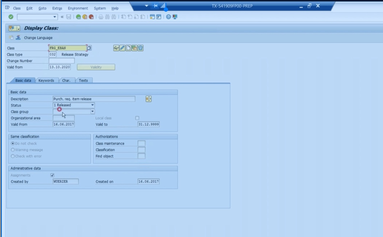The width and height of the screenshot is (383, 237).
Task: Open the Goto menu
Action: click(42, 8)
